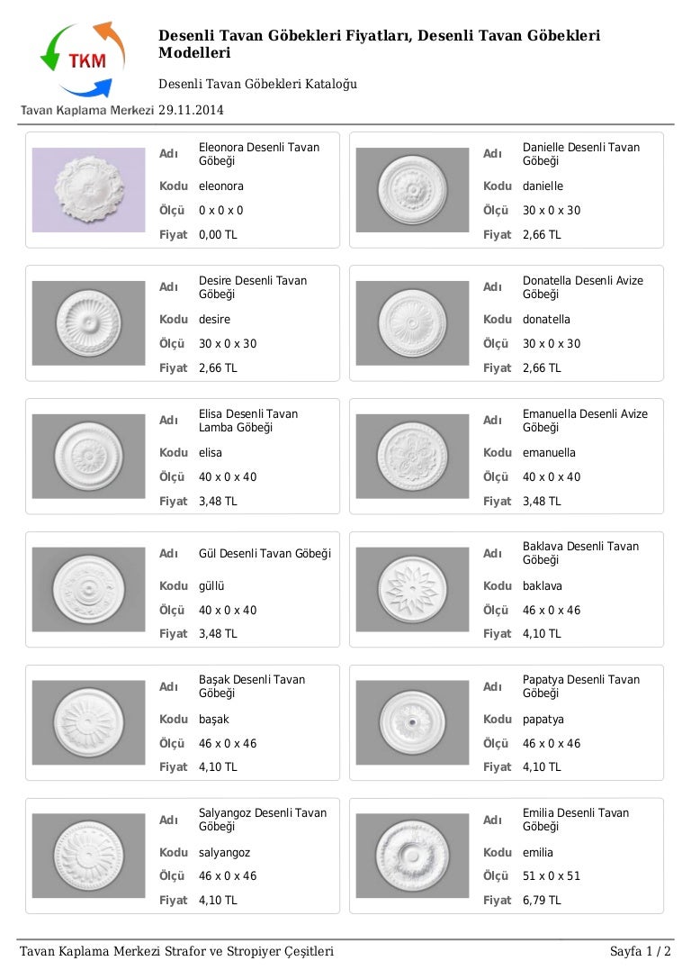691x979 pixels.
Task: Click the Emilia ceiling rose thumbnail
Action: pos(412,856)
